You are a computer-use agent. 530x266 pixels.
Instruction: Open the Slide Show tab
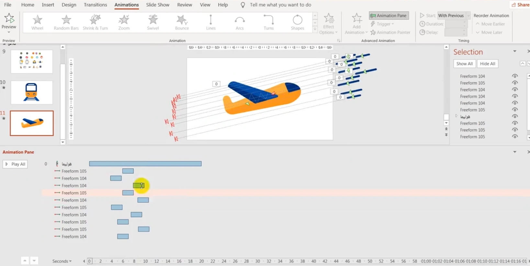pos(157,5)
